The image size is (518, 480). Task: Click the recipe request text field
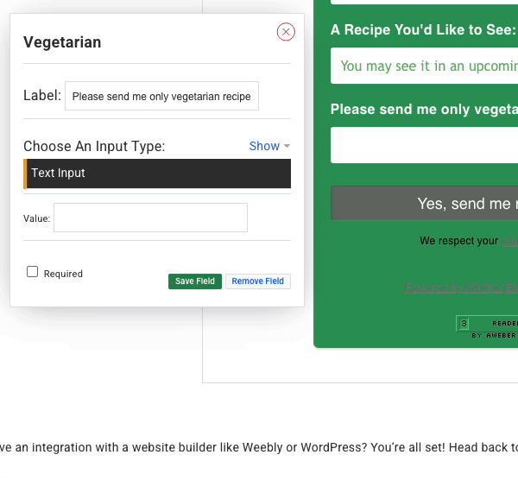(x=425, y=66)
